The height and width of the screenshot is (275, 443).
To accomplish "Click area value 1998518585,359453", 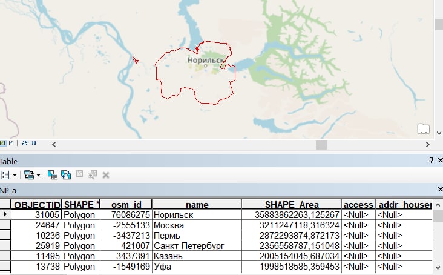I will click(x=292, y=267).
